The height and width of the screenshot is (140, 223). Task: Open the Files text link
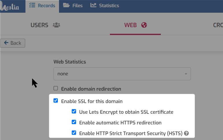click(77, 5)
